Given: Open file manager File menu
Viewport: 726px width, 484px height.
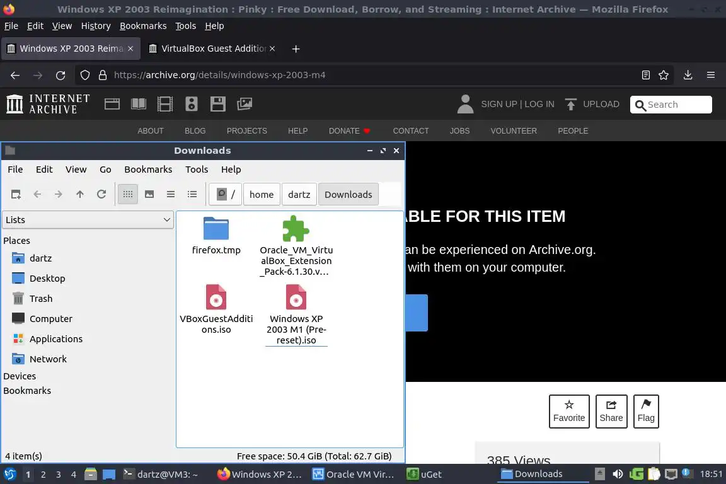Looking at the screenshot, I should (15, 170).
